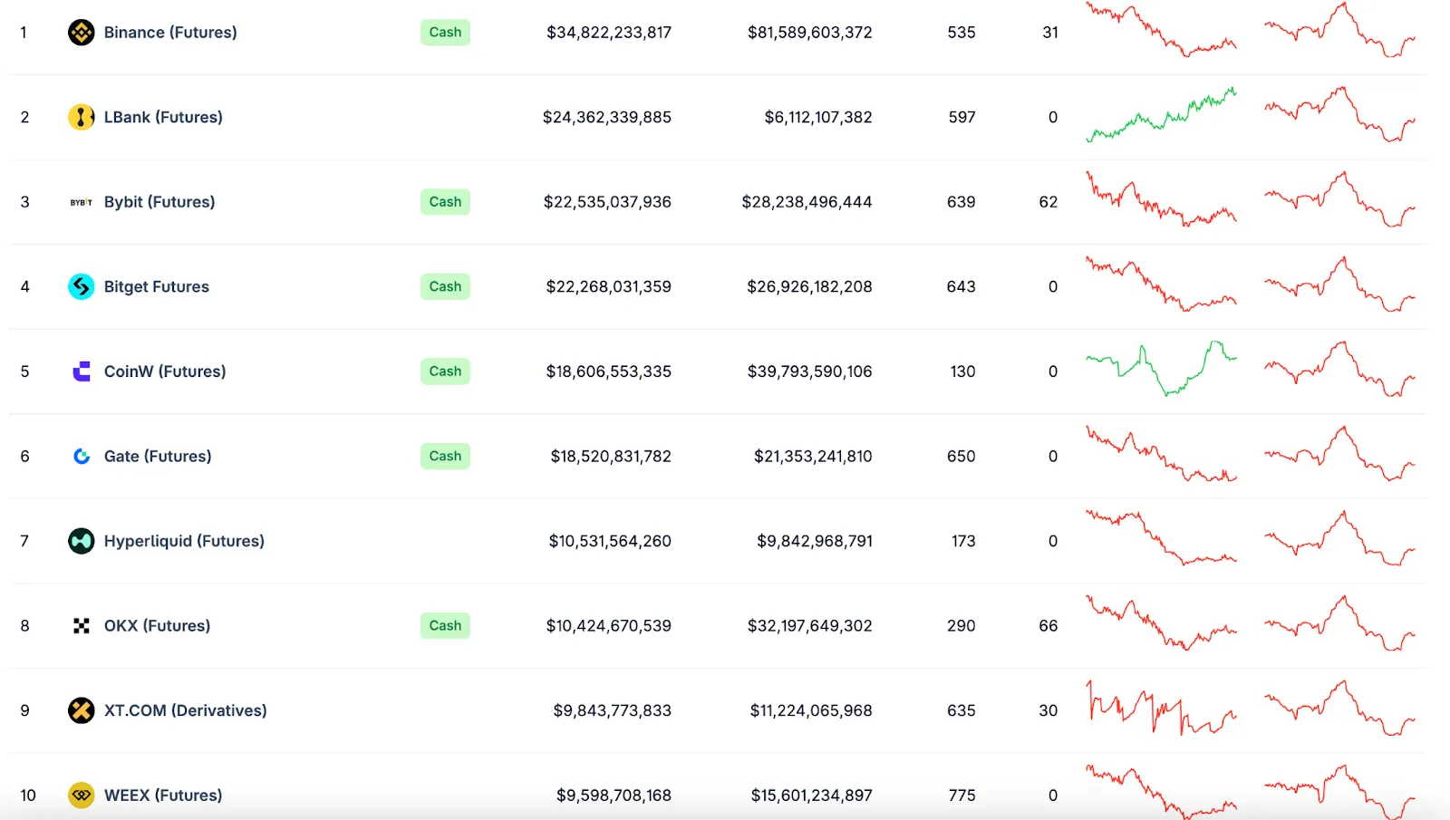Click LBank's green open interest sparkline
This screenshot has height=820, width=1450.
tap(1161, 116)
